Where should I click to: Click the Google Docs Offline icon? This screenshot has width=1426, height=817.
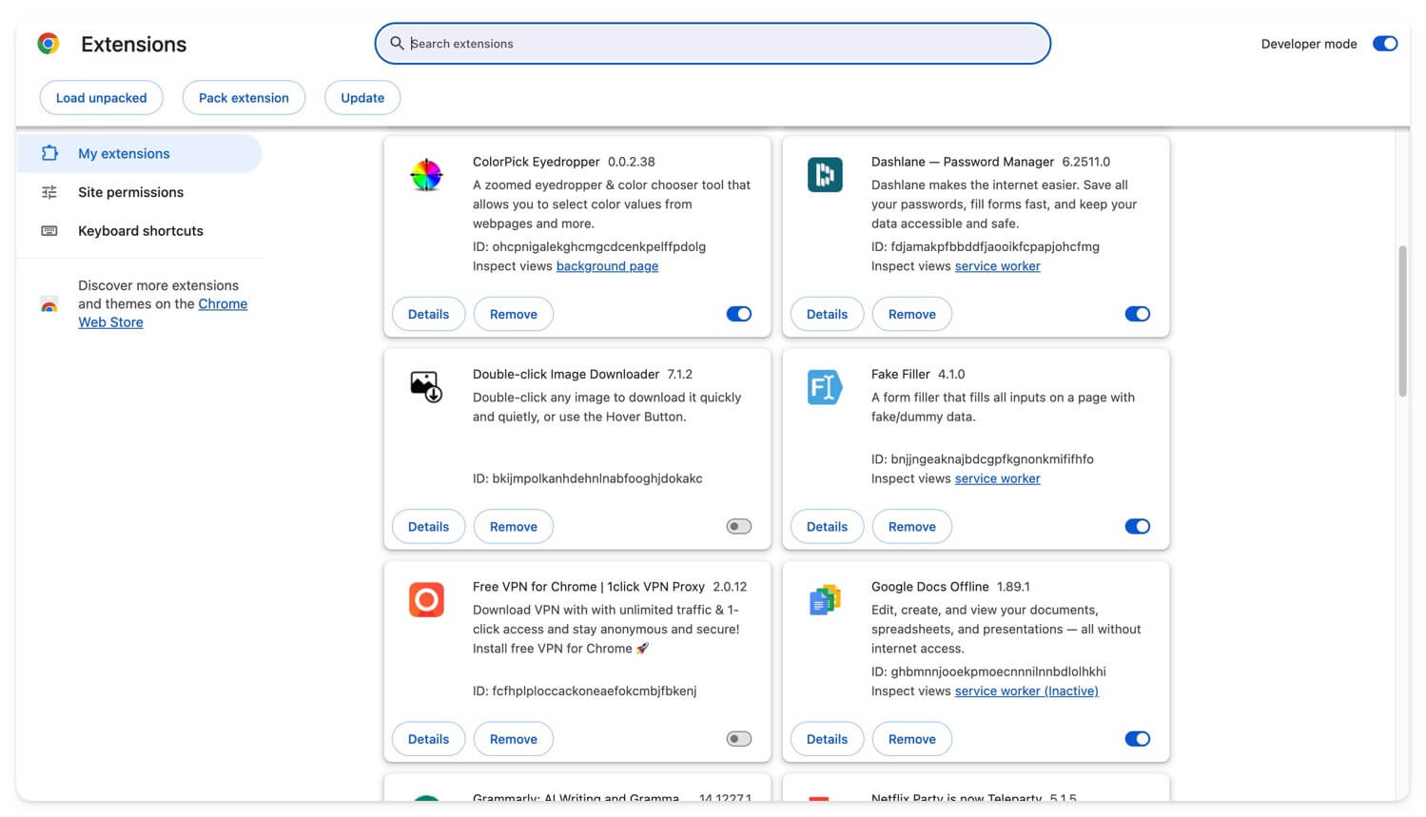(824, 599)
